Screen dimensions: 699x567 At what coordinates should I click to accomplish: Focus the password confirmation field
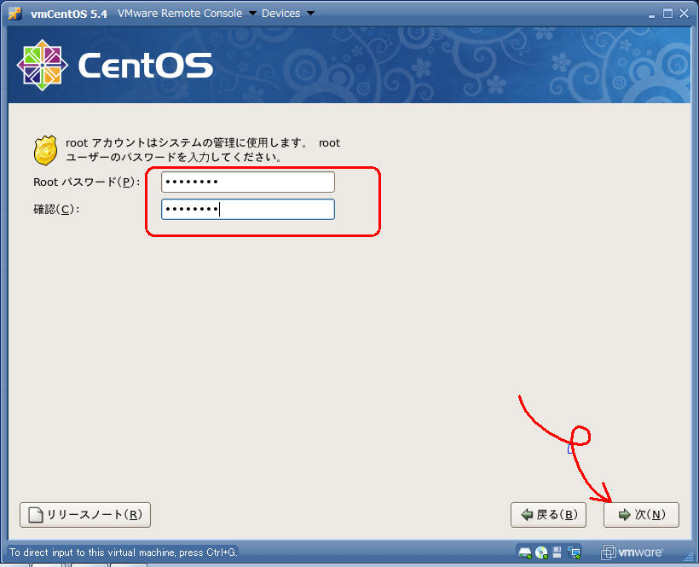pyautogui.click(x=247, y=210)
